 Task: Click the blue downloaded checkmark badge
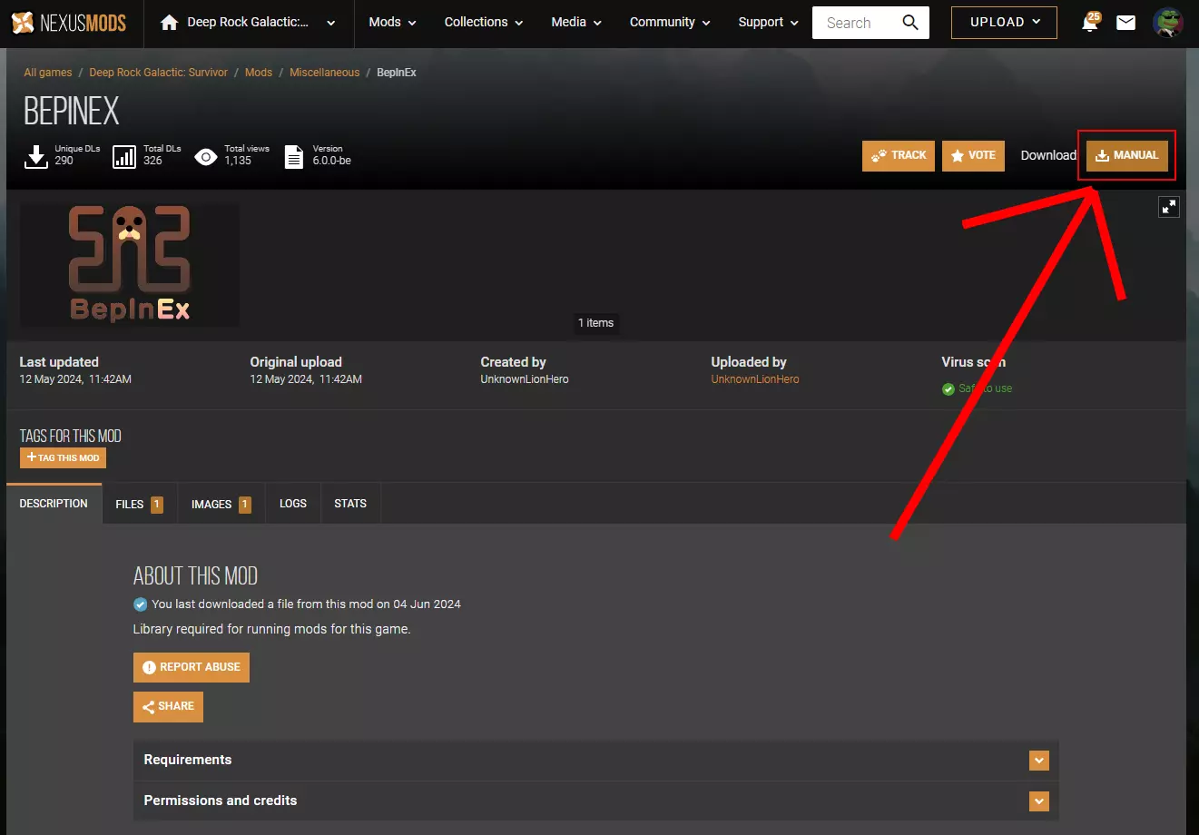[140, 604]
